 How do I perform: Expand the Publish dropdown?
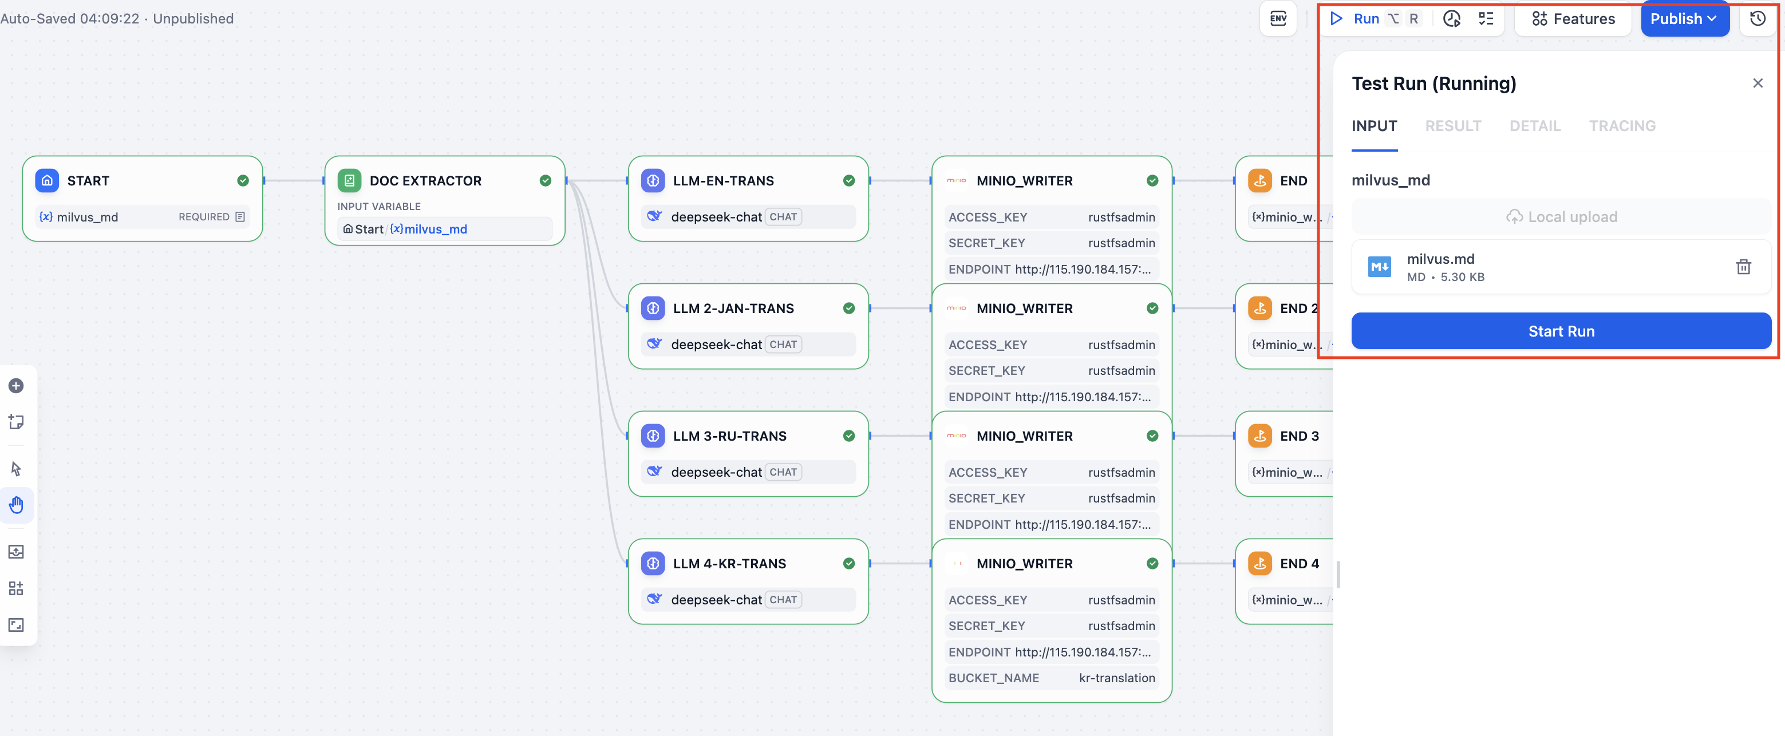[1684, 19]
